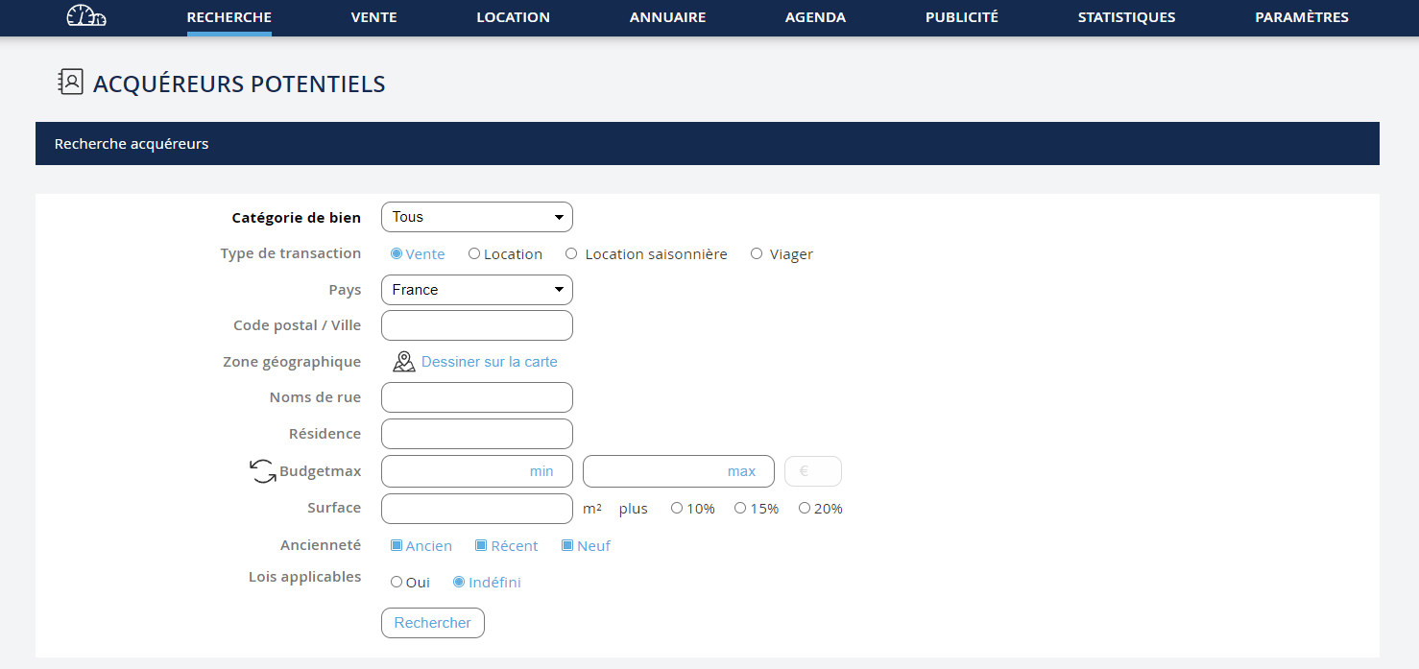Viewport: 1419px width, 669px height.
Task: Choose the 15% surface tolerance option
Action: pyautogui.click(x=740, y=509)
